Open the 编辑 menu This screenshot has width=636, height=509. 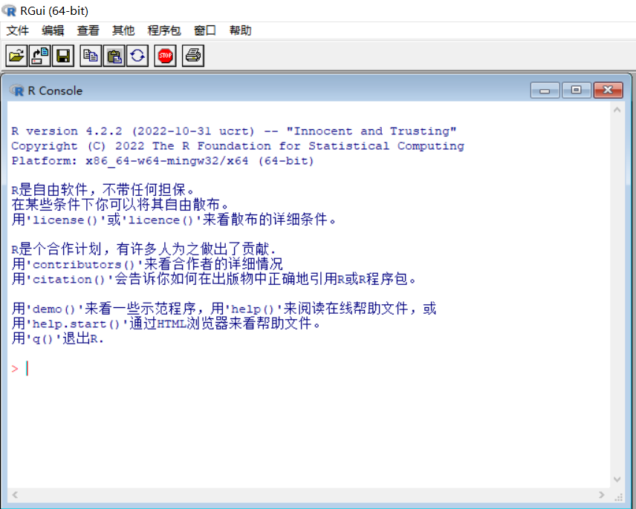[x=53, y=30]
